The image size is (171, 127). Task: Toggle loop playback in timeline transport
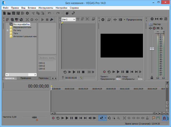(58, 118)
